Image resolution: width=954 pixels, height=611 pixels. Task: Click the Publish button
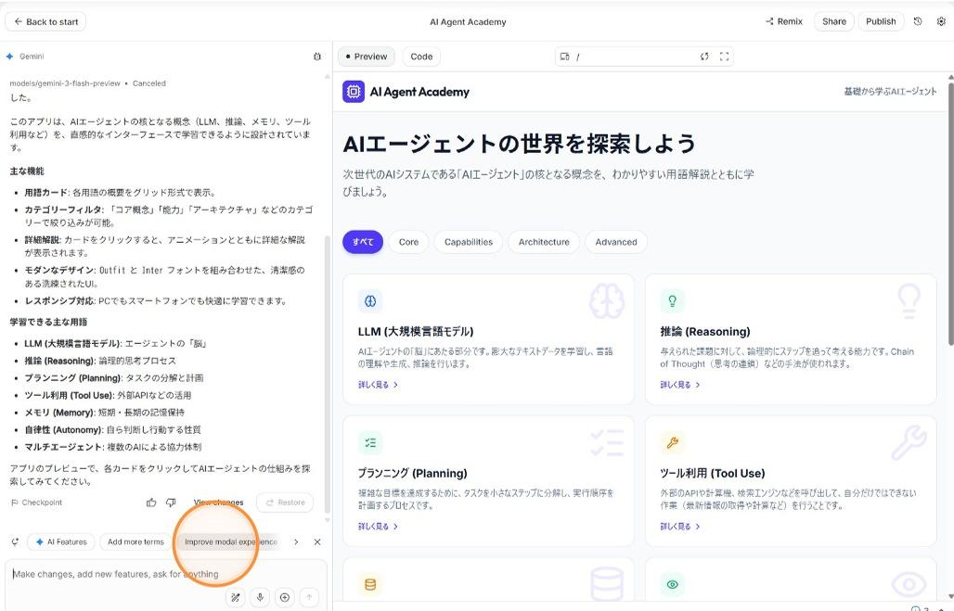(881, 21)
